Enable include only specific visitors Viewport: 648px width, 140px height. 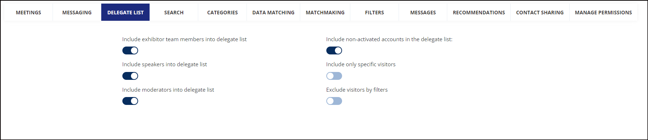click(334, 76)
